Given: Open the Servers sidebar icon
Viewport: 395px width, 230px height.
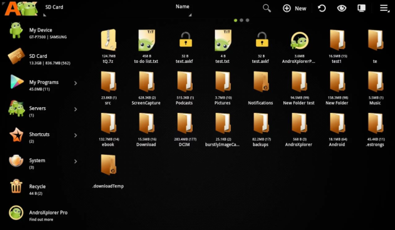Looking at the screenshot, I should pyautogui.click(x=17, y=108).
